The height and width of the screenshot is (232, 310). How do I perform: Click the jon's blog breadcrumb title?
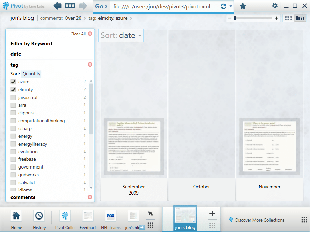[22, 18]
